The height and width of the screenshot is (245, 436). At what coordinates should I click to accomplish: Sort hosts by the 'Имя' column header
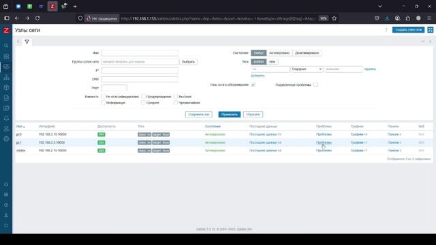click(x=20, y=127)
